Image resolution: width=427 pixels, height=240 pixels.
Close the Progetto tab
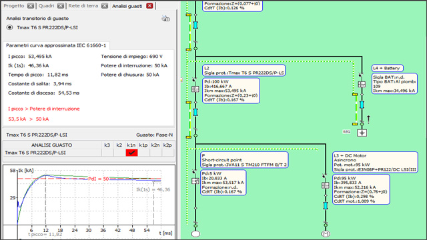(x=31, y=6)
